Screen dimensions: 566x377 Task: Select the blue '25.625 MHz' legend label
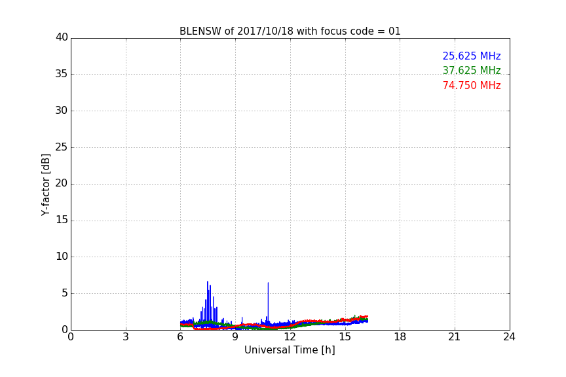click(x=472, y=56)
